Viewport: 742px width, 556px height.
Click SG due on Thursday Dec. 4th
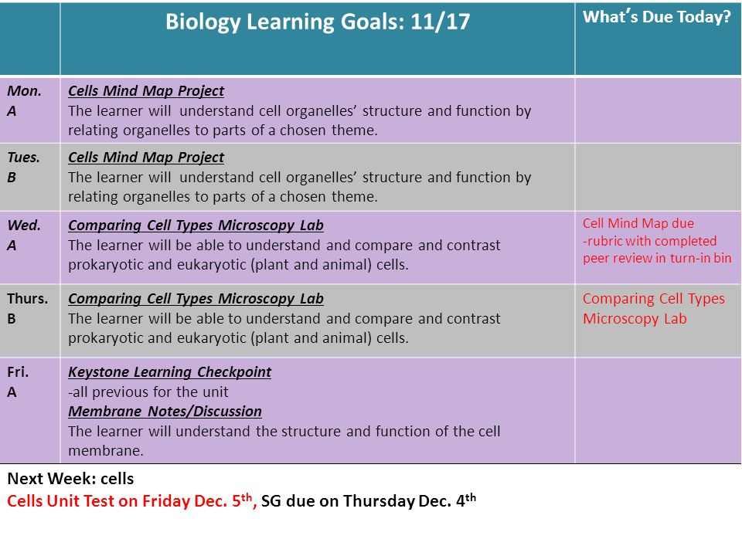(369, 500)
